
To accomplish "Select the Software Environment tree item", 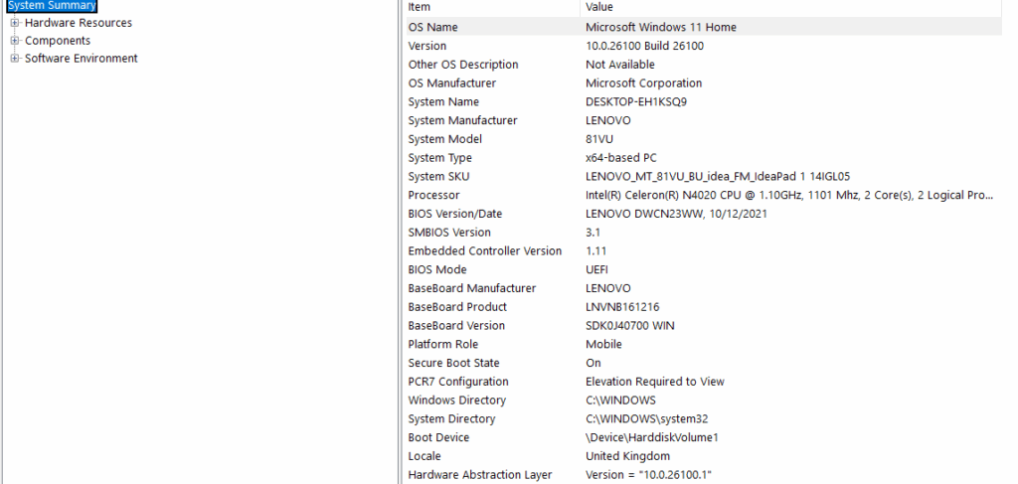I will [82, 59].
